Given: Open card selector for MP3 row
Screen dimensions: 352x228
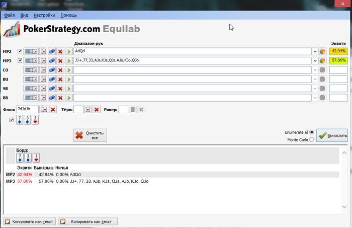Looking at the screenshot, I should tap(43, 61).
